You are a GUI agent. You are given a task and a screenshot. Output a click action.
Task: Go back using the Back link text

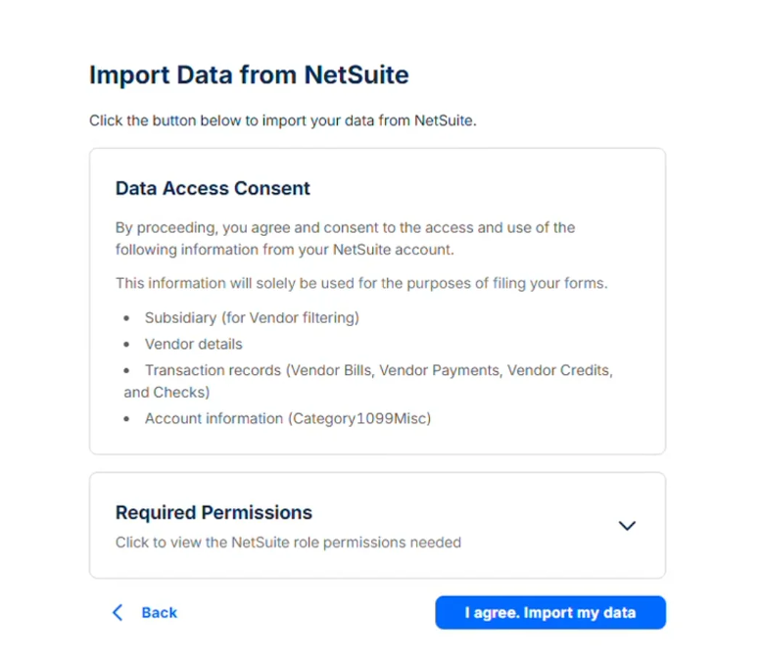click(x=159, y=613)
